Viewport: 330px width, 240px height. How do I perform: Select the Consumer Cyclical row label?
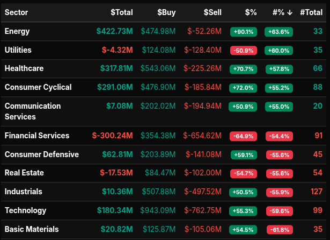pos(36,87)
